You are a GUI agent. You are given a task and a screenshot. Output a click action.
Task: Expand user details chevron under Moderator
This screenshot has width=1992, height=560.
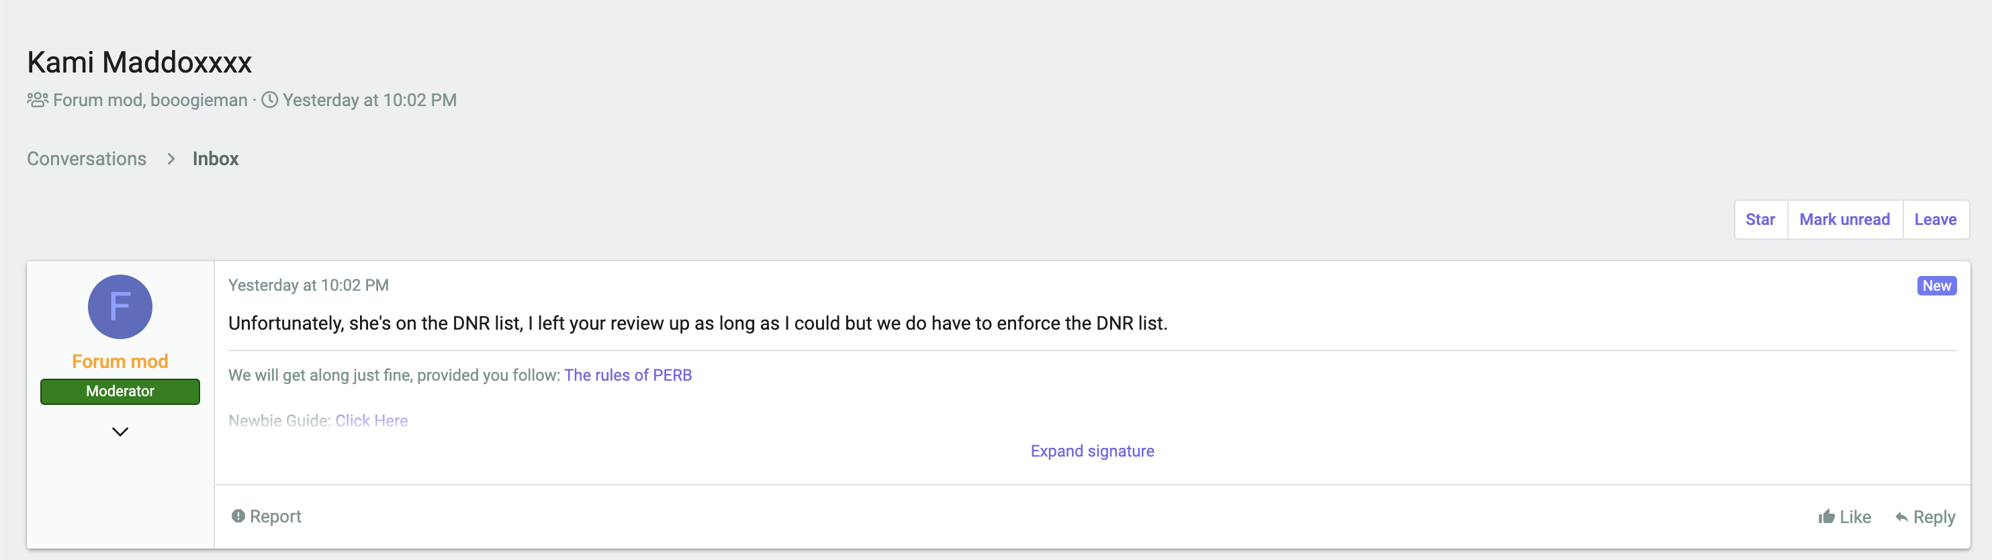tap(120, 432)
